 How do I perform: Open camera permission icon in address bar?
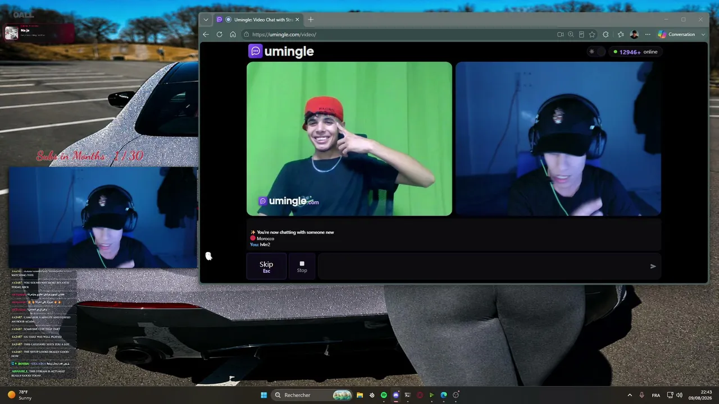(x=560, y=34)
